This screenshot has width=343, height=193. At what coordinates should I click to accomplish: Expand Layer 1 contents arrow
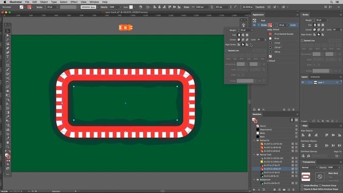pyautogui.click(x=311, y=82)
